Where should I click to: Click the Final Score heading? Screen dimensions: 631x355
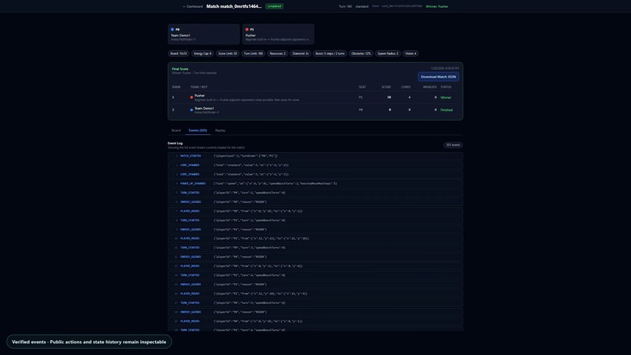[x=180, y=69]
